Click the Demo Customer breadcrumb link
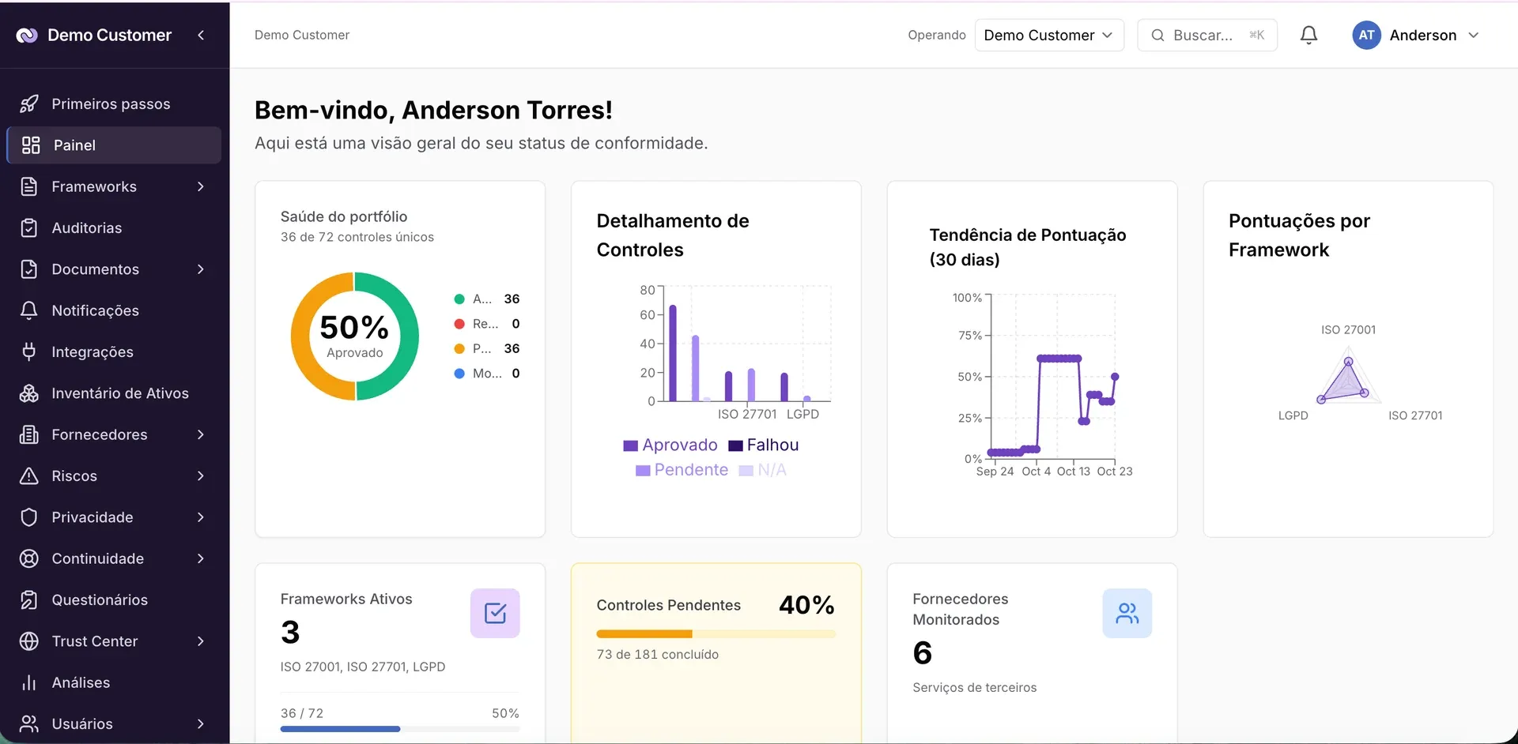 pyautogui.click(x=302, y=35)
